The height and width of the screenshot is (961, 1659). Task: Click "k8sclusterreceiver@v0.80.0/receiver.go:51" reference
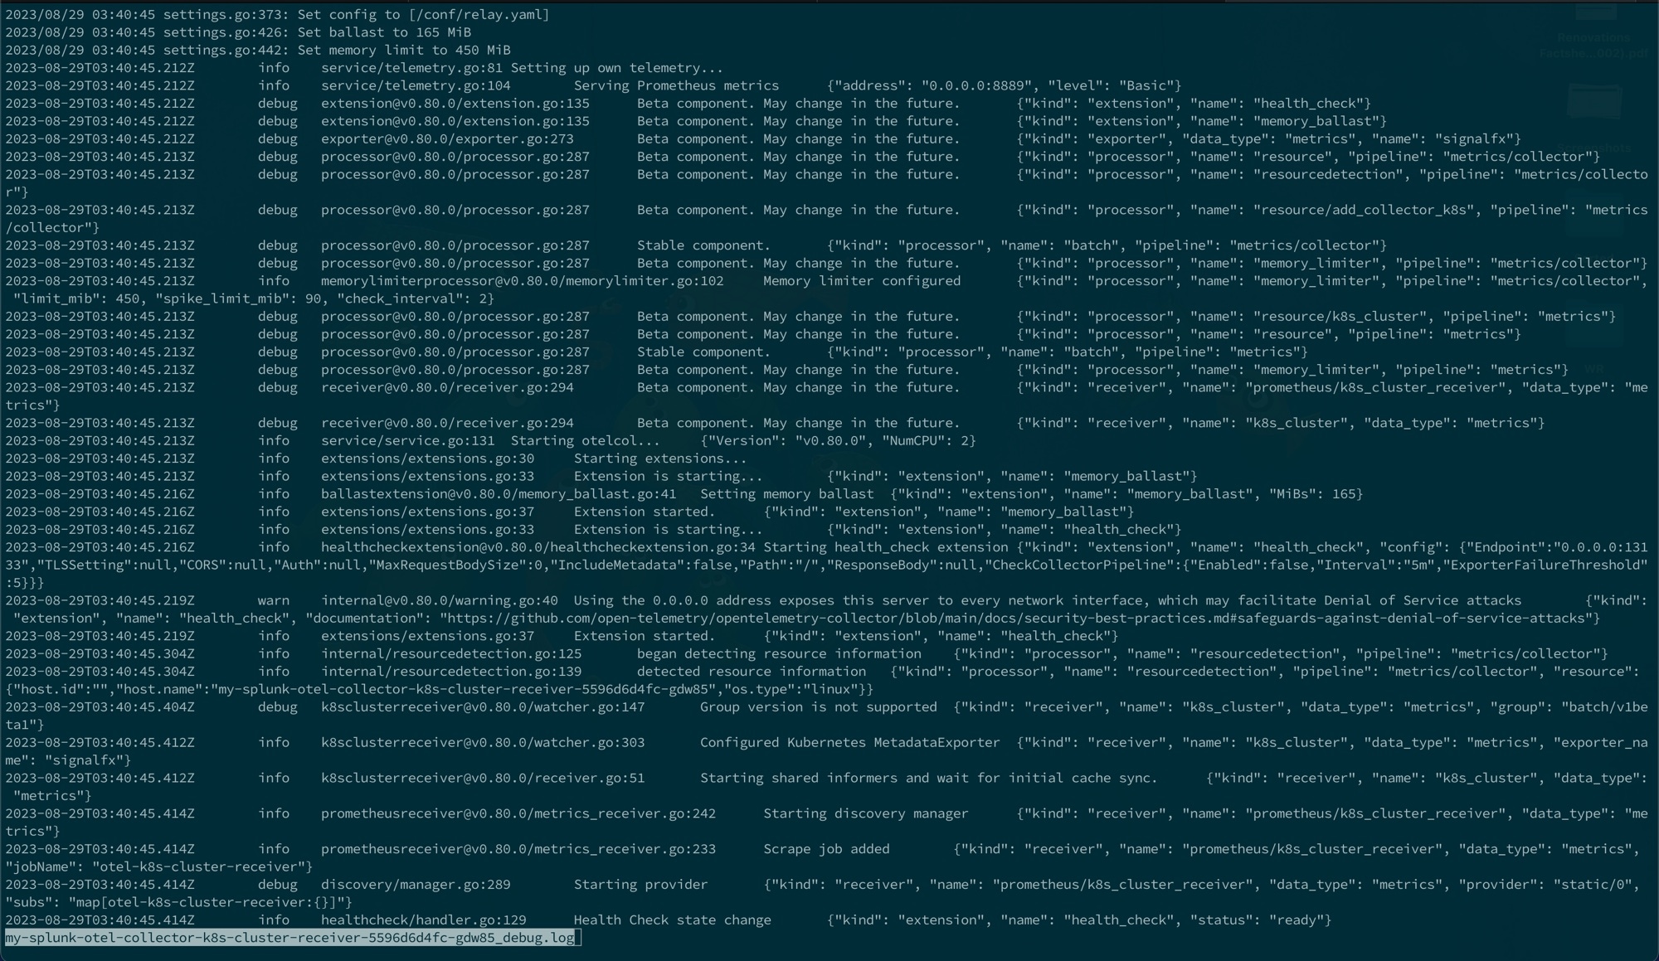point(483,779)
